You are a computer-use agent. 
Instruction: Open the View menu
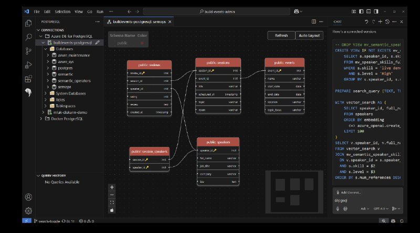(78, 12)
